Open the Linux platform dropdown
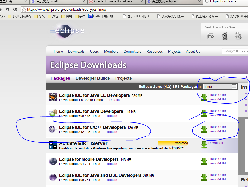 point(220,87)
